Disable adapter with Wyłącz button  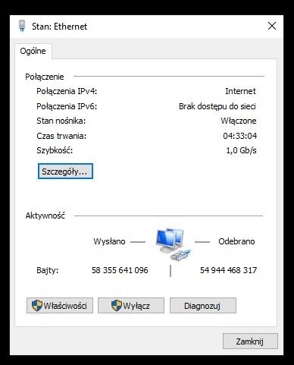coord(131,305)
